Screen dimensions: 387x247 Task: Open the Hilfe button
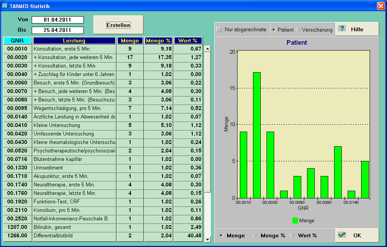357,29
